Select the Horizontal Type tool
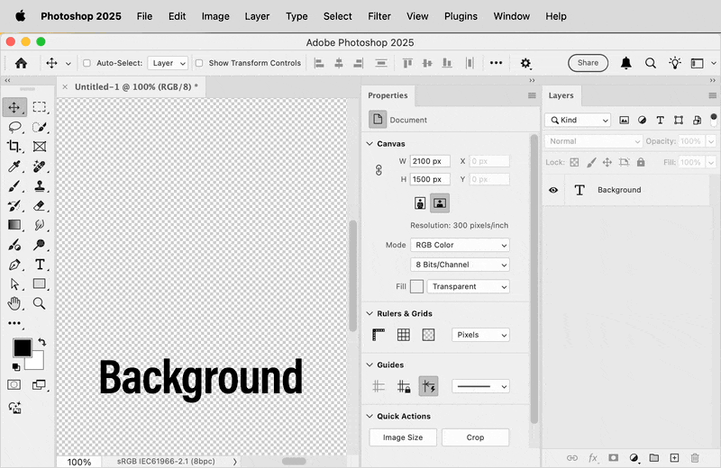This screenshot has width=721, height=468. pyautogui.click(x=40, y=265)
